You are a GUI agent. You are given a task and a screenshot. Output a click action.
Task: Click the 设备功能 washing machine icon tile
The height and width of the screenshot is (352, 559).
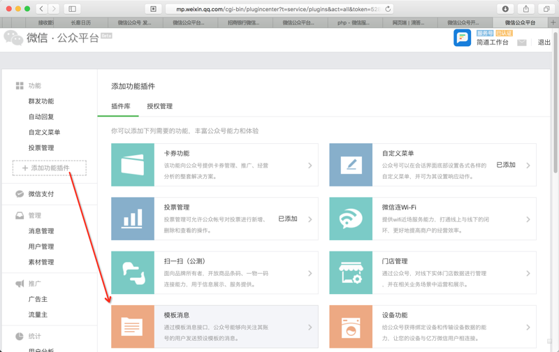point(351,326)
